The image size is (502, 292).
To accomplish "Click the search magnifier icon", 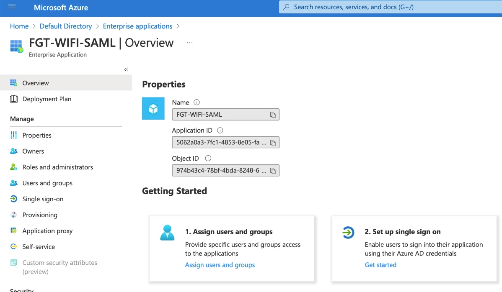I will (286, 7).
